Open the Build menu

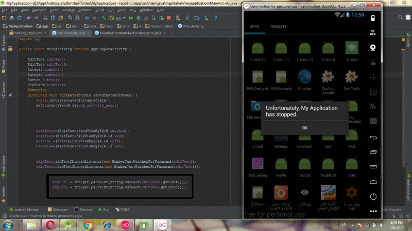pos(99,10)
